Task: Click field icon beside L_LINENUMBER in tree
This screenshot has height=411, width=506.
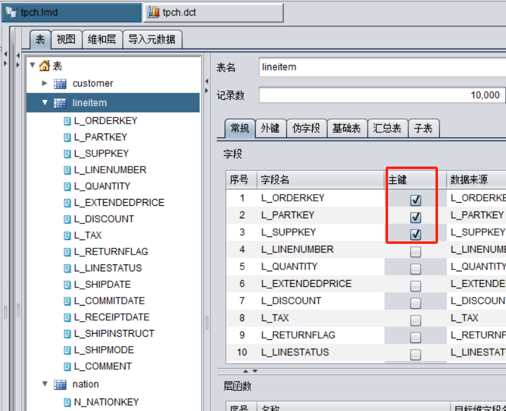Action: click(x=67, y=170)
